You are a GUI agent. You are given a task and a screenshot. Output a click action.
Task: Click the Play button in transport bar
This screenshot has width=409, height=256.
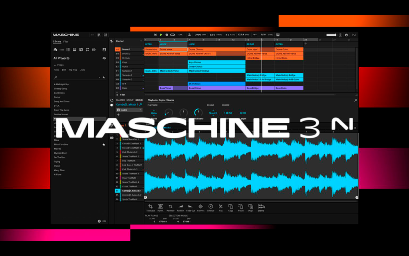click(x=161, y=35)
